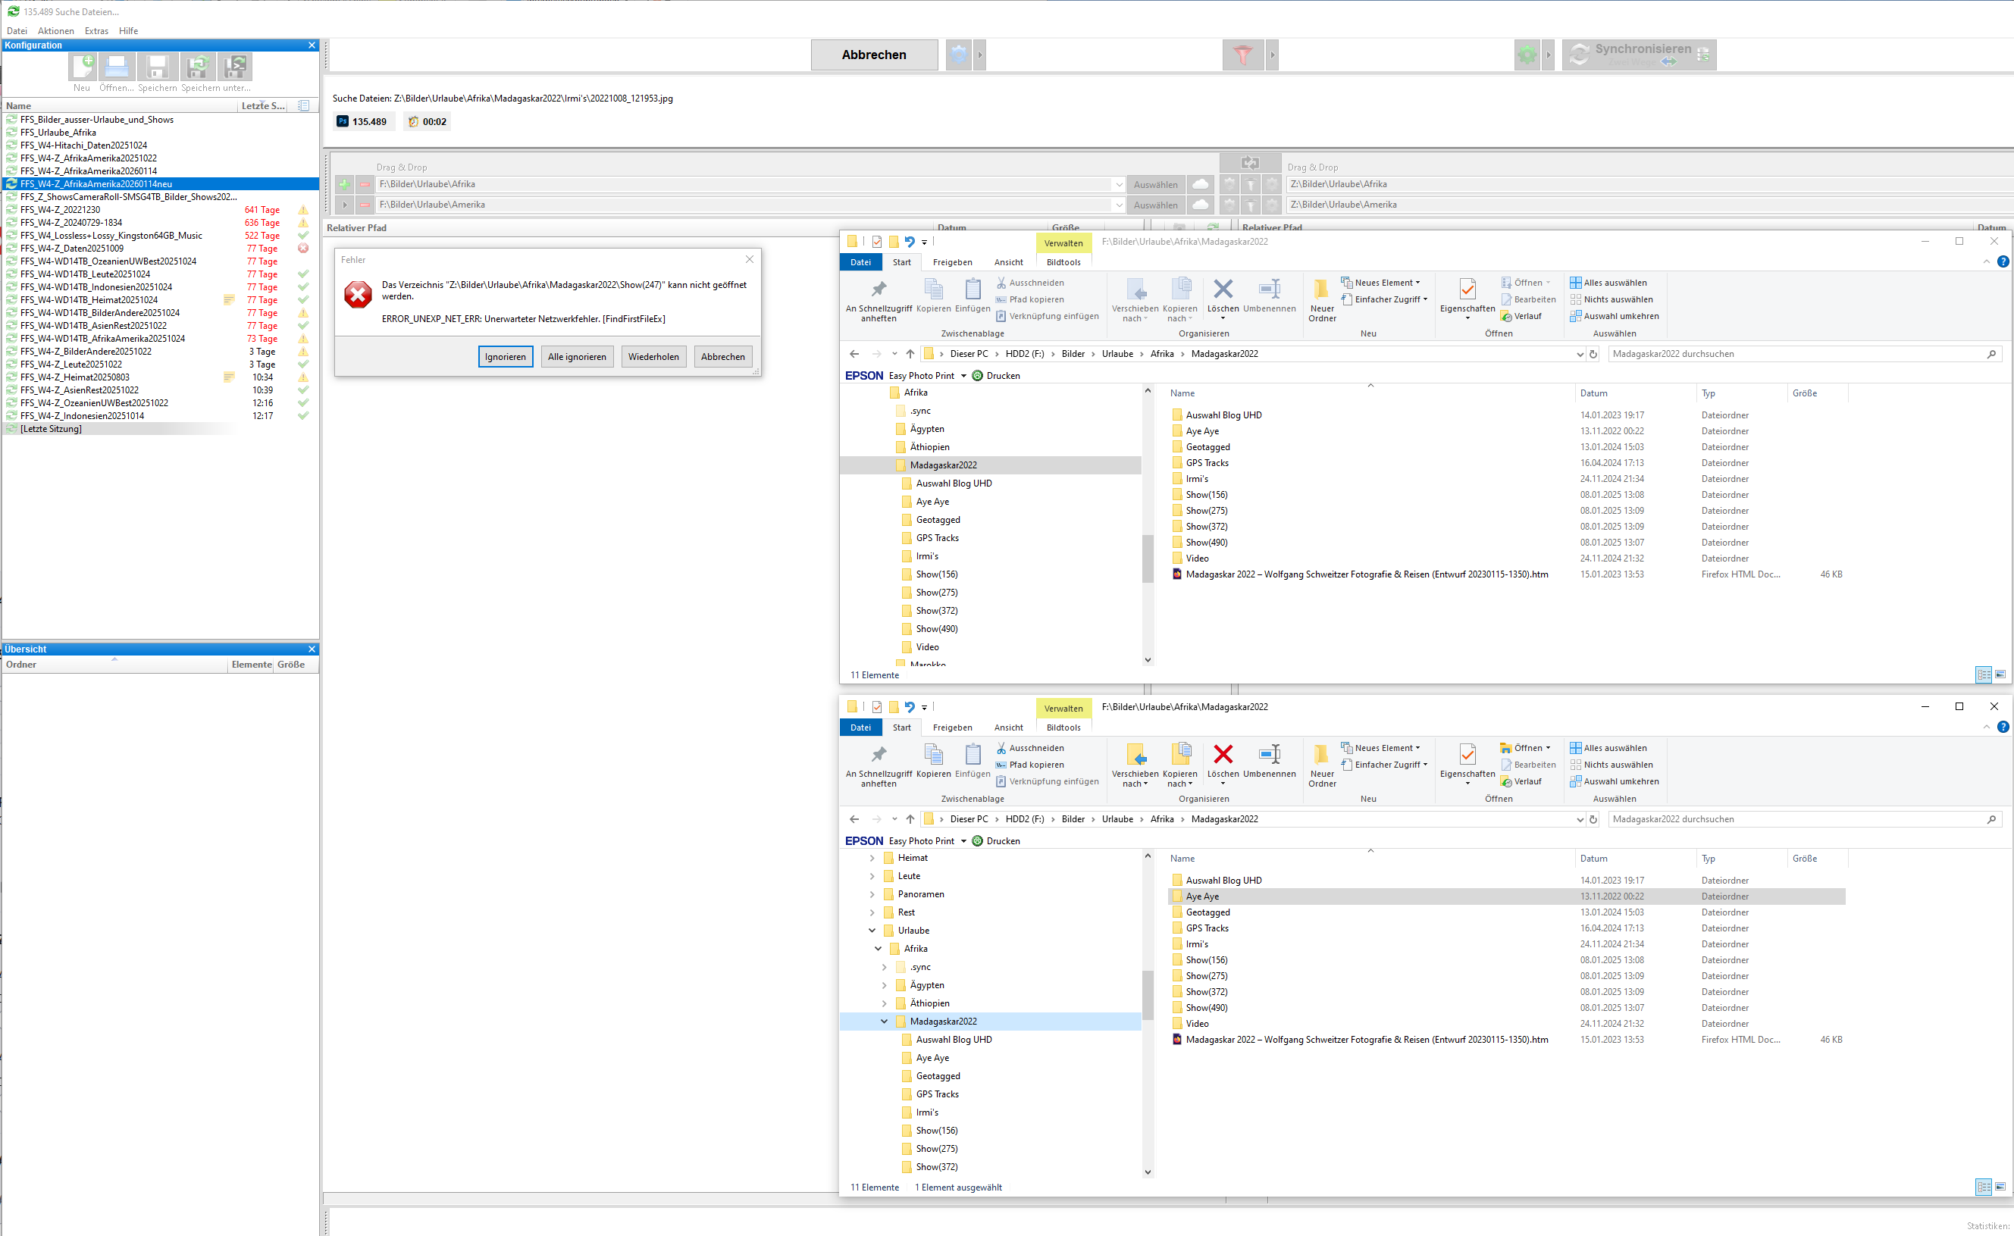The height and width of the screenshot is (1236, 2014).
Task: Click the Speichern unter sync icon
Action: tap(197, 67)
